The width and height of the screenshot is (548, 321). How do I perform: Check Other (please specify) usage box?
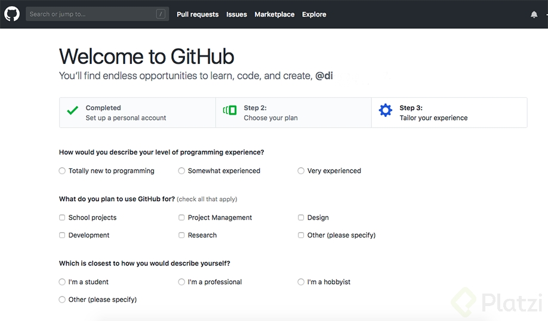click(x=301, y=235)
